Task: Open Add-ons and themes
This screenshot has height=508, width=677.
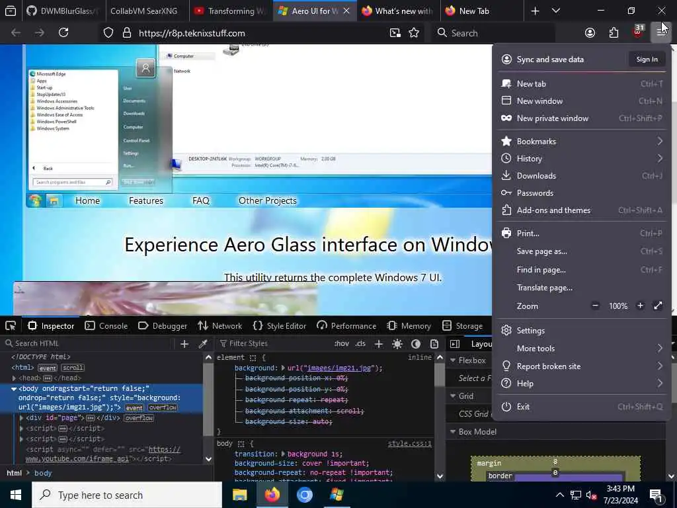Action: [x=582, y=210]
